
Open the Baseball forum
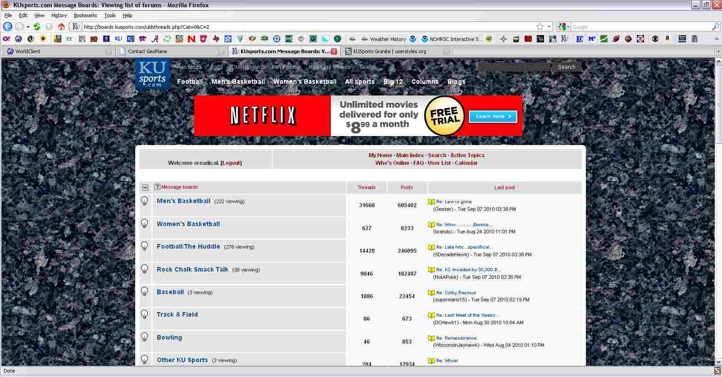[x=170, y=292]
